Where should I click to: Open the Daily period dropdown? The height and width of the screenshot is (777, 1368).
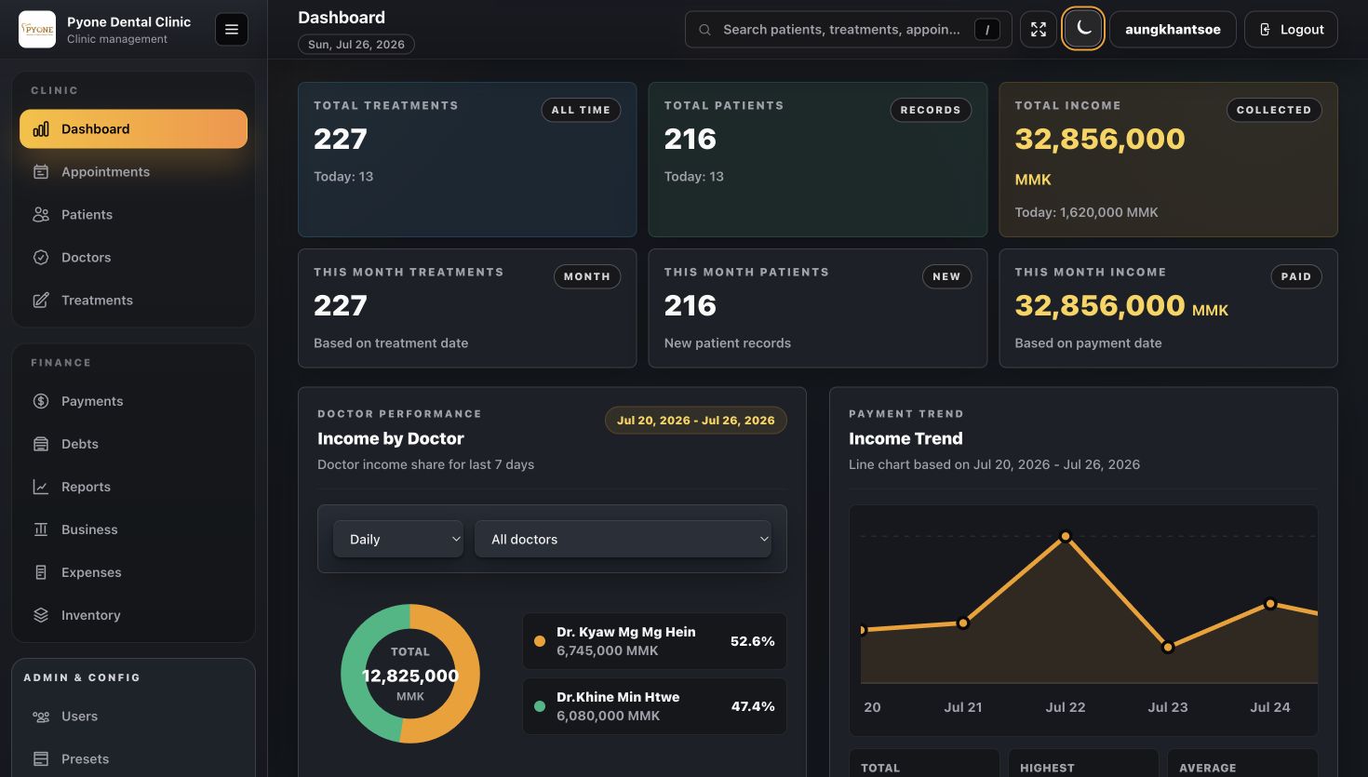[398, 540]
